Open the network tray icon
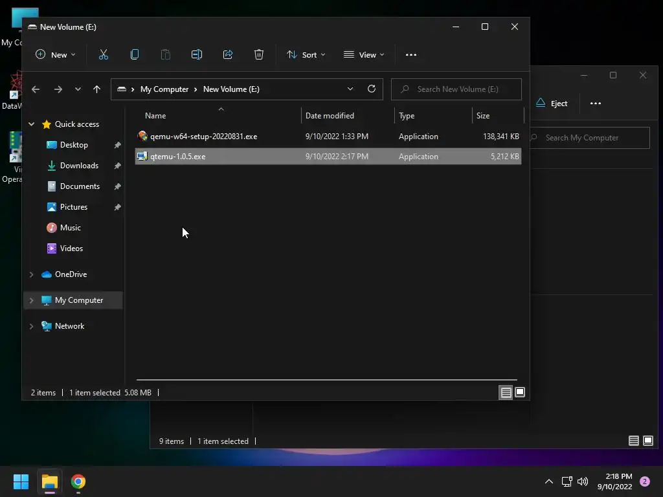This screenshot has height=497, width=663. 567,481
